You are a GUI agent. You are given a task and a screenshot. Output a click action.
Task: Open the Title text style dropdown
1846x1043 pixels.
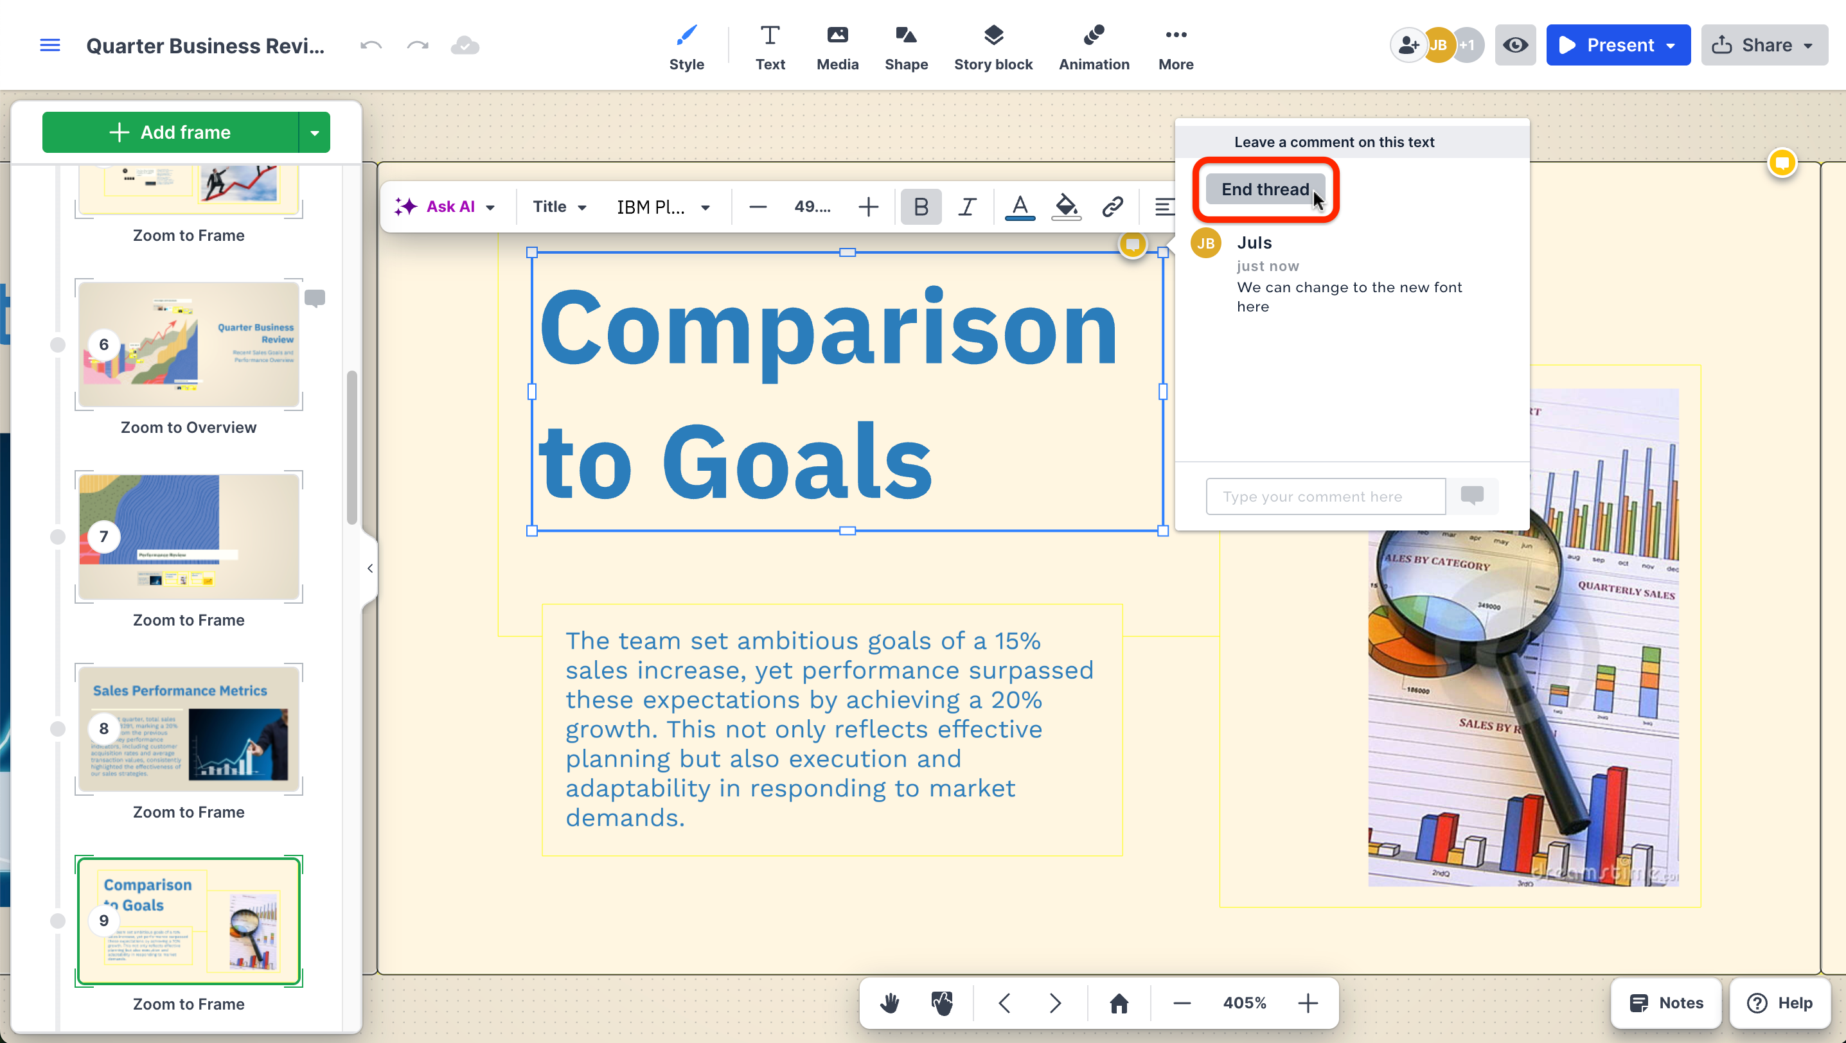[560, 206]
